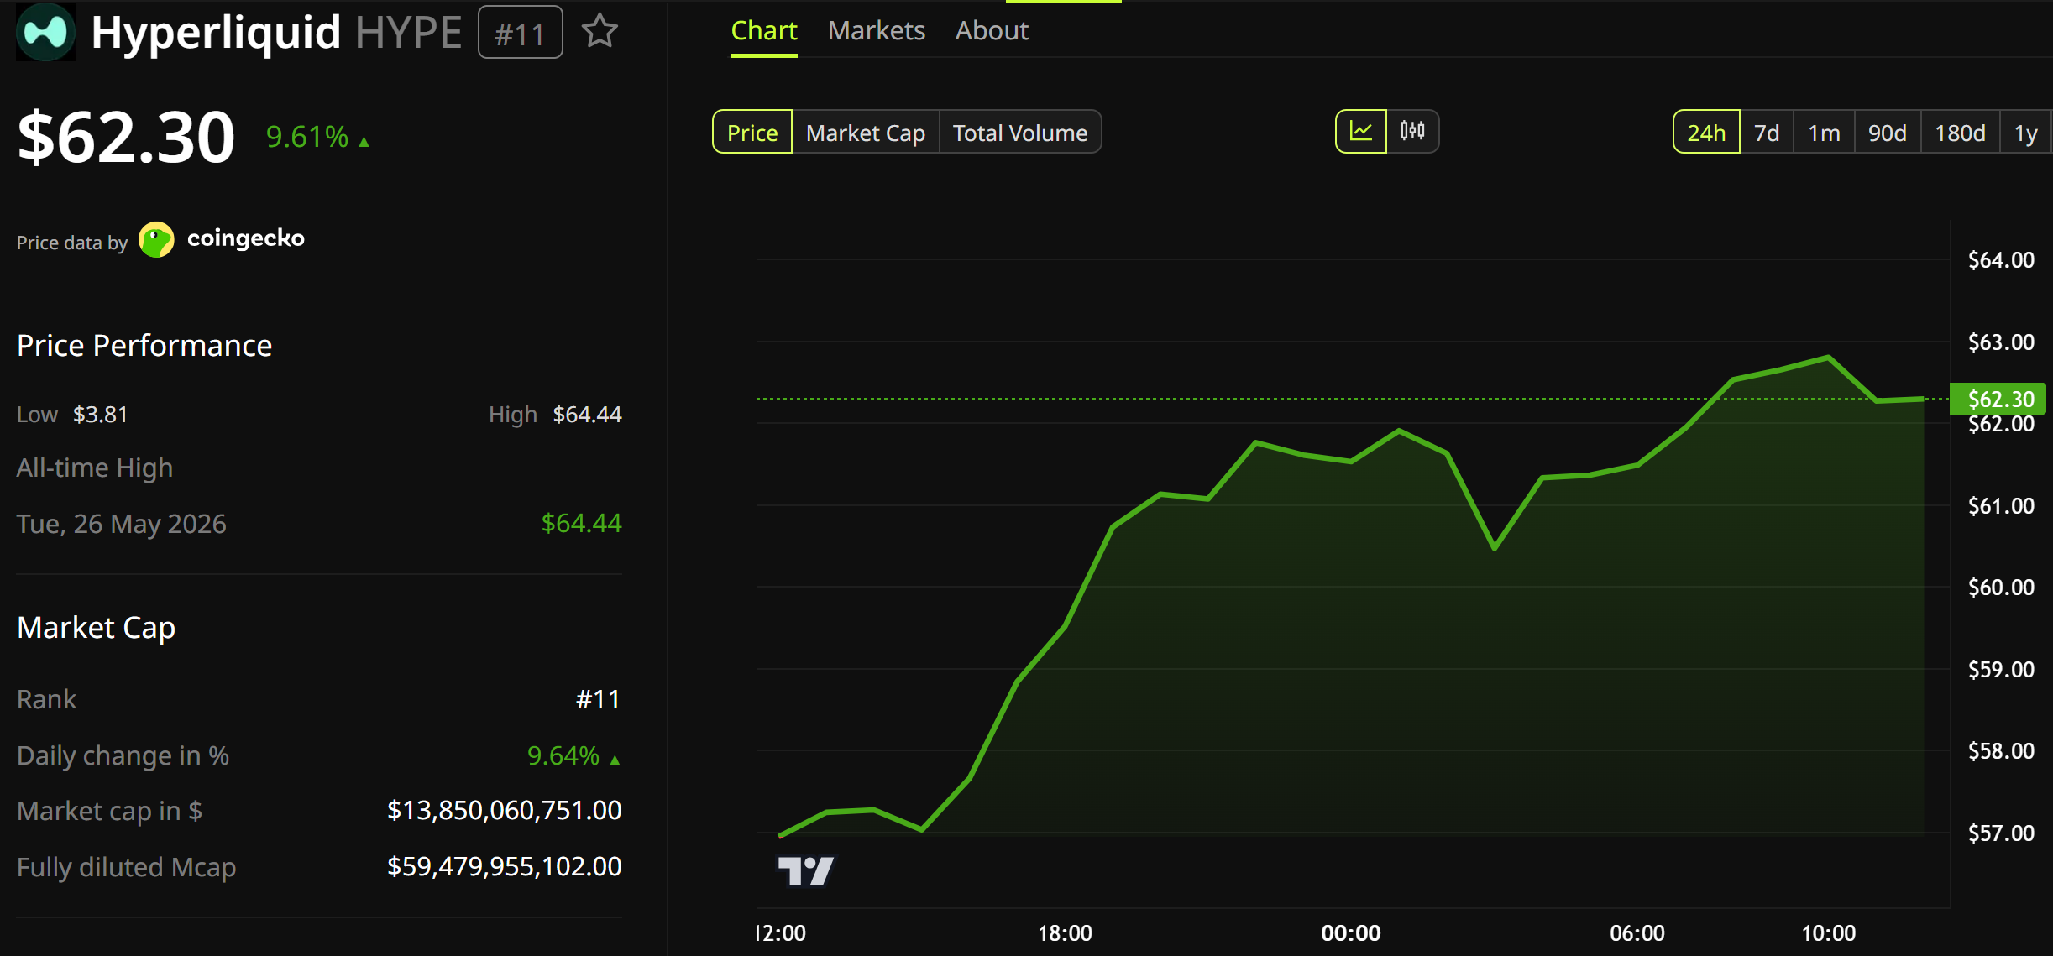Set chart range to 1m
Screen dimensions: 2053x956
[1824, 133]
